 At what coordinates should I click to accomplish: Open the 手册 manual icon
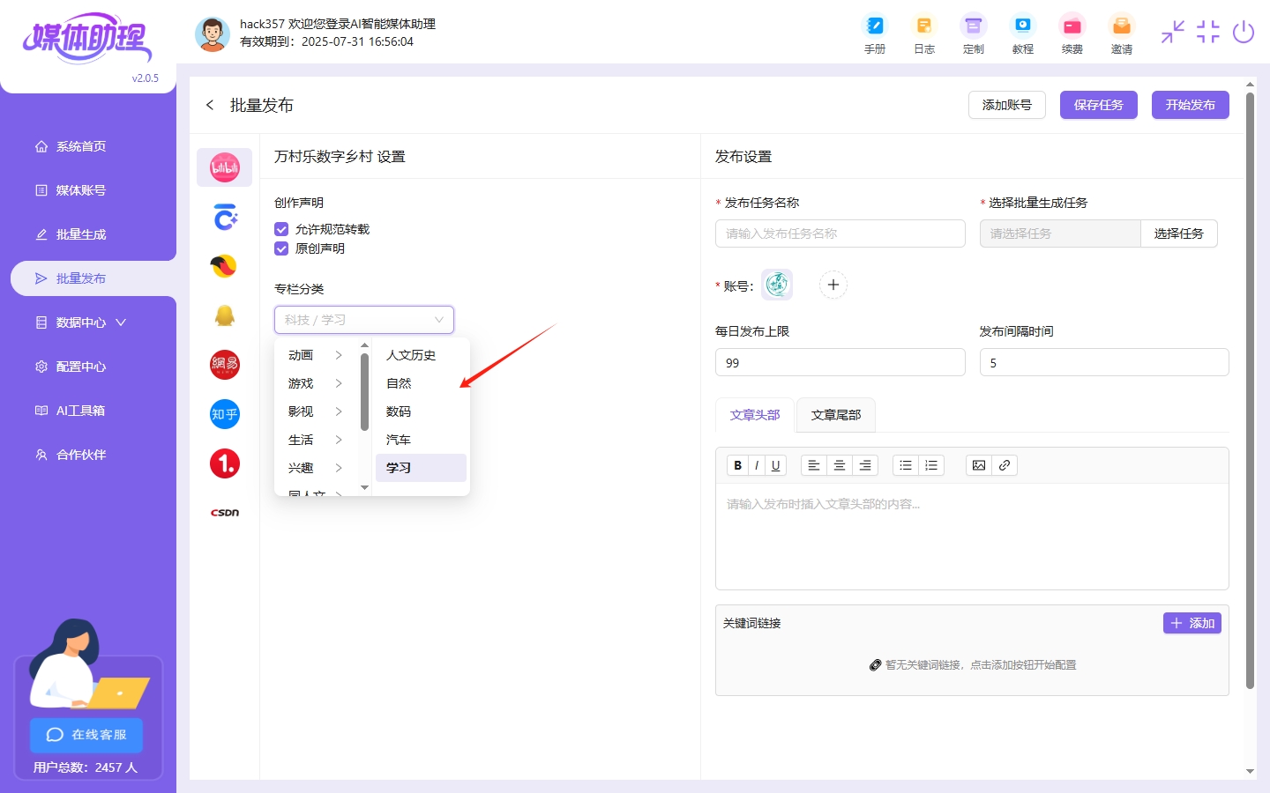pos(874,34)
